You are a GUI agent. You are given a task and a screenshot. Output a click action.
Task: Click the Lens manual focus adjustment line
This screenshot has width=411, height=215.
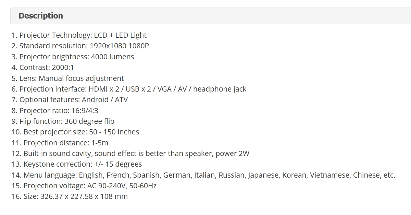point(68,78)
